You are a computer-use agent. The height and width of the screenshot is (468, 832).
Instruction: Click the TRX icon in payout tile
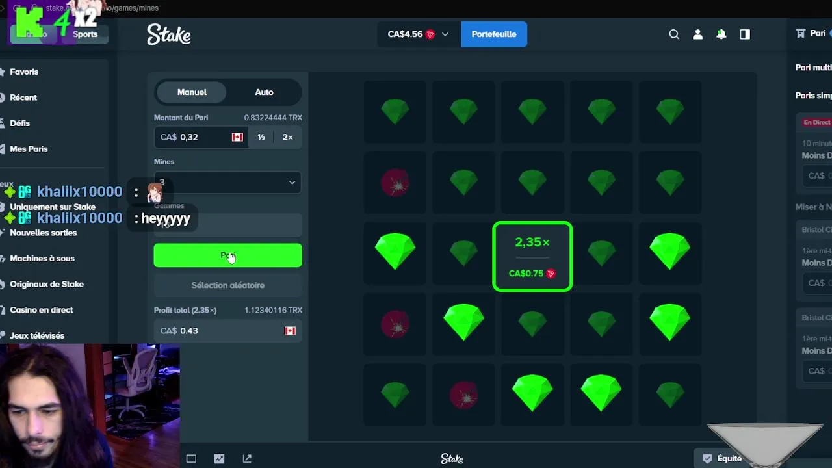[551, 274]
